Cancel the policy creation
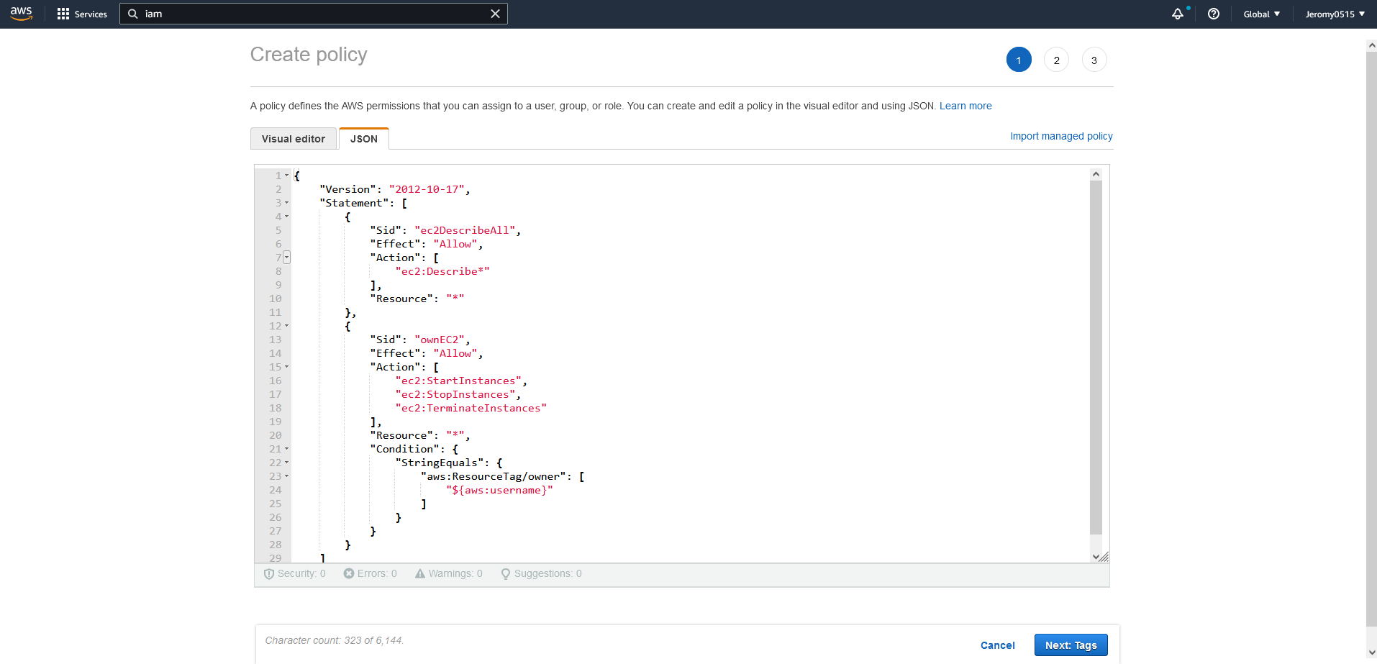 998,645
